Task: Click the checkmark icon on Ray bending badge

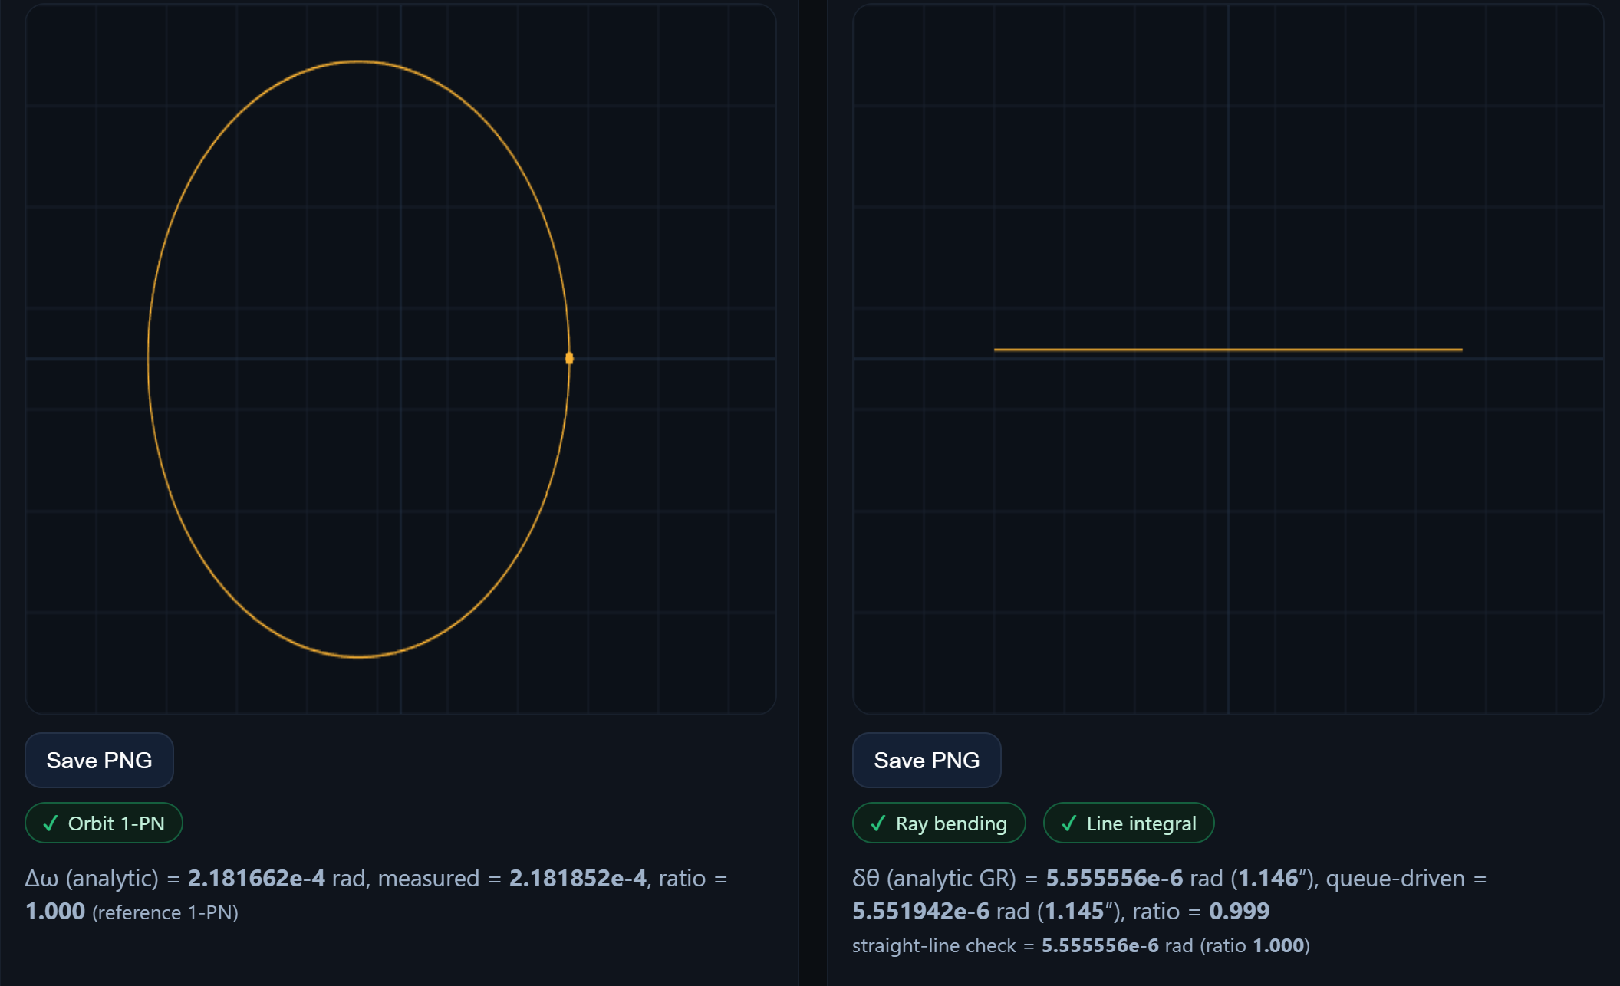Action: (x=877, y=823)
